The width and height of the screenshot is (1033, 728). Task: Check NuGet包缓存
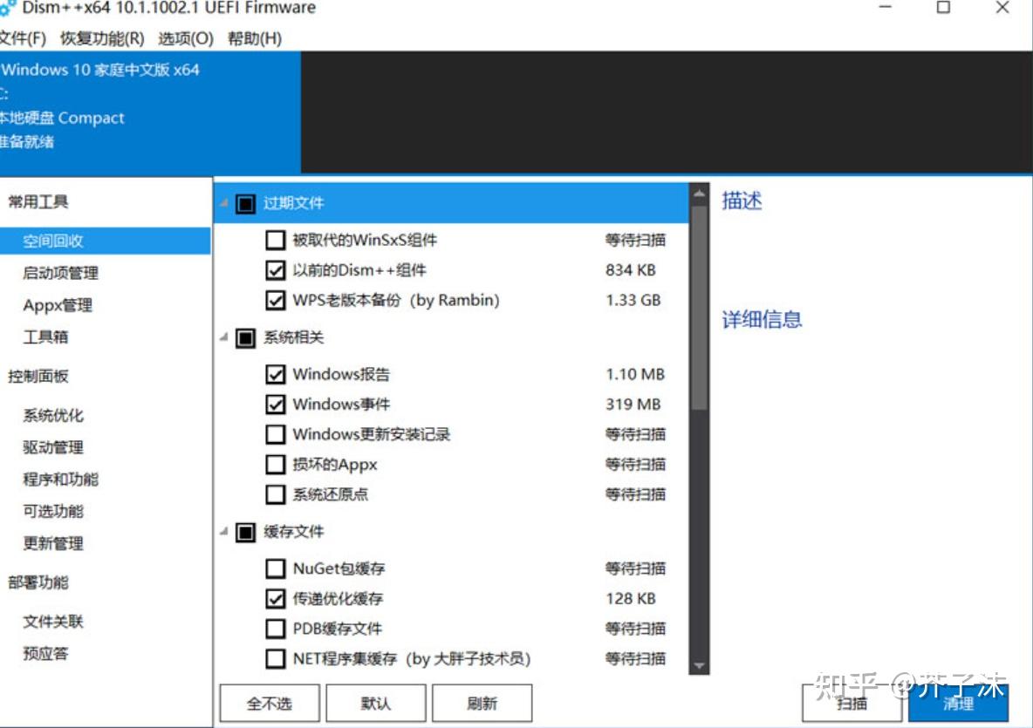coord(276,568)
